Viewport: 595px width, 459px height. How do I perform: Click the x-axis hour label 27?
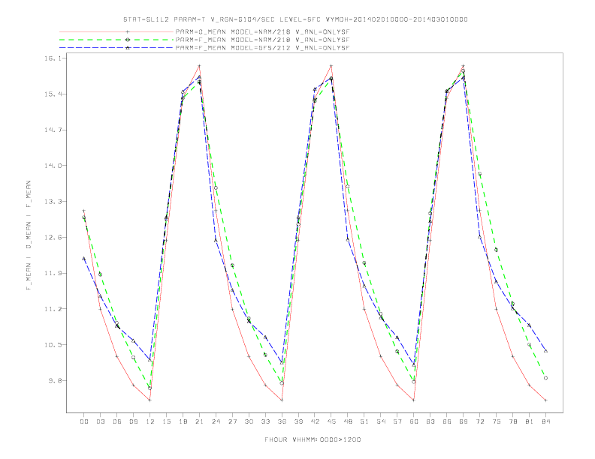(x=232, y=421)
